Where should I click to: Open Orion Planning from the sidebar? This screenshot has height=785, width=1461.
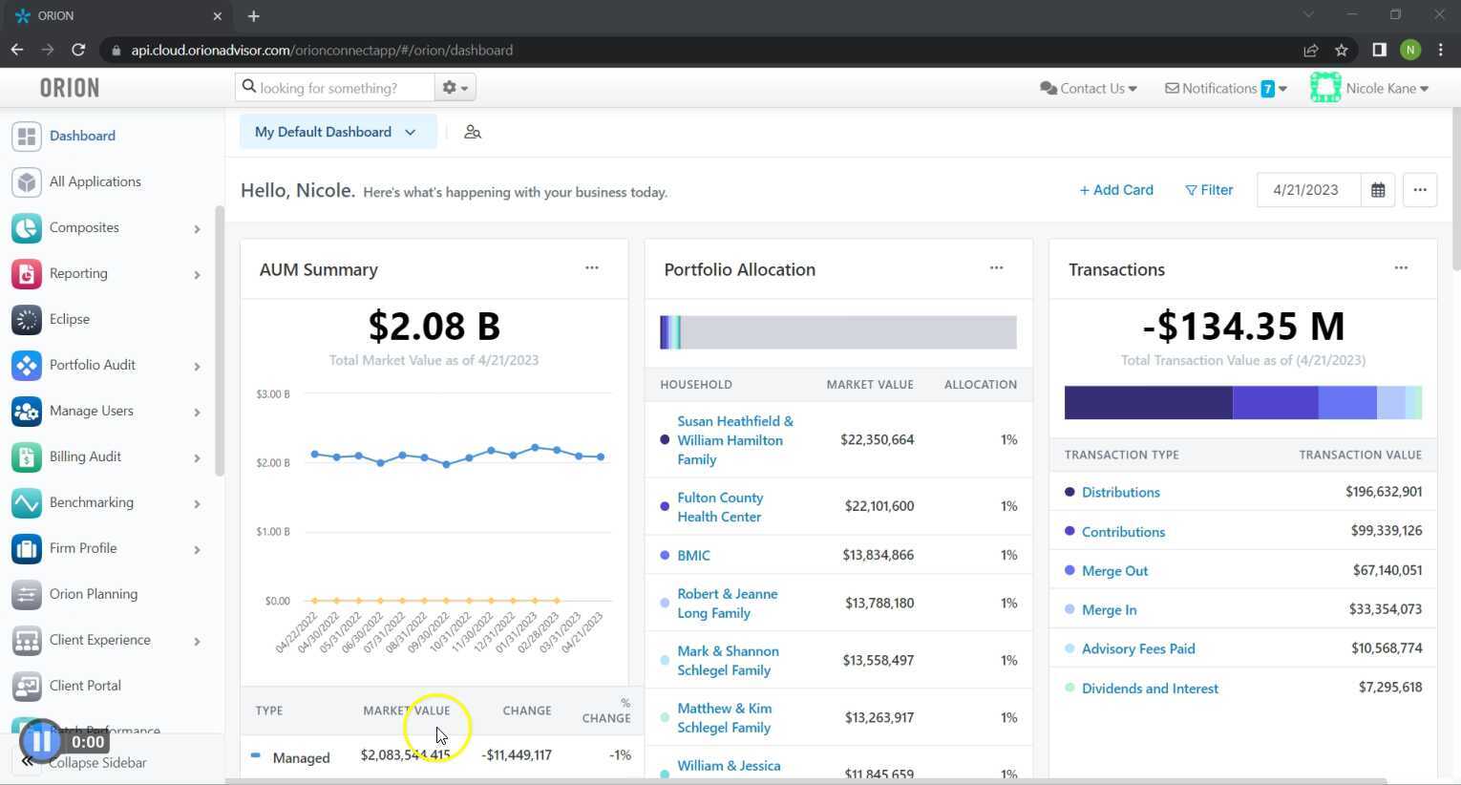(x=93, y=594)
